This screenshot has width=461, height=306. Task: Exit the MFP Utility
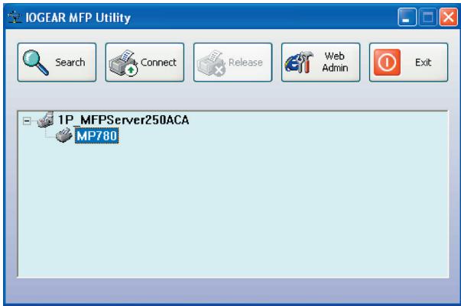click(408, 63)
